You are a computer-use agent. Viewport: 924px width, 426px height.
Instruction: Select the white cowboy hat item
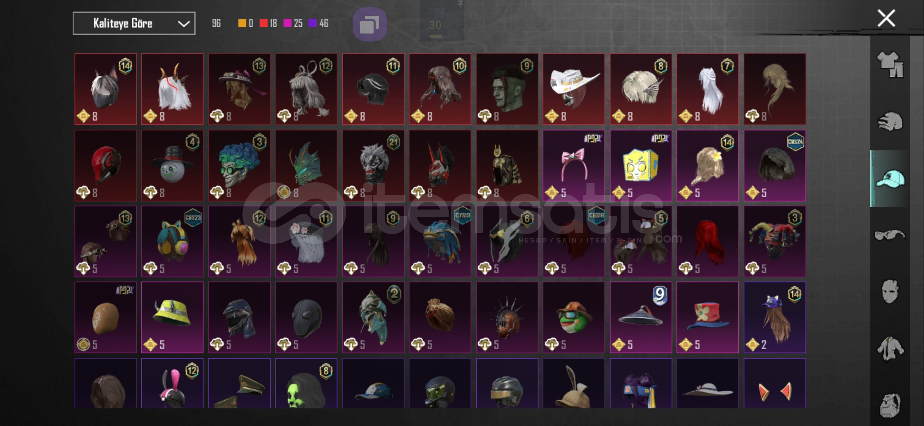point(574,89)
